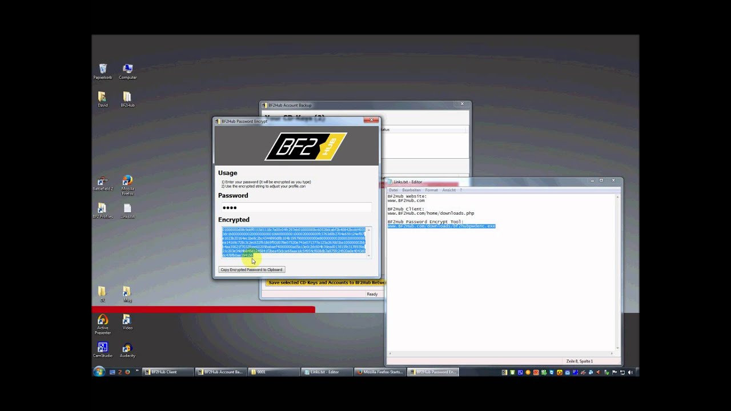The height and width of the screenshot is (411, 731).
Task: Close the Links.txt Editor window
Action: click(x=613, y=181)
